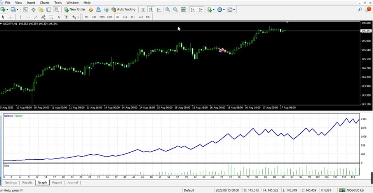
Task: Switch to the Journal tab
Action: (73, 182)
